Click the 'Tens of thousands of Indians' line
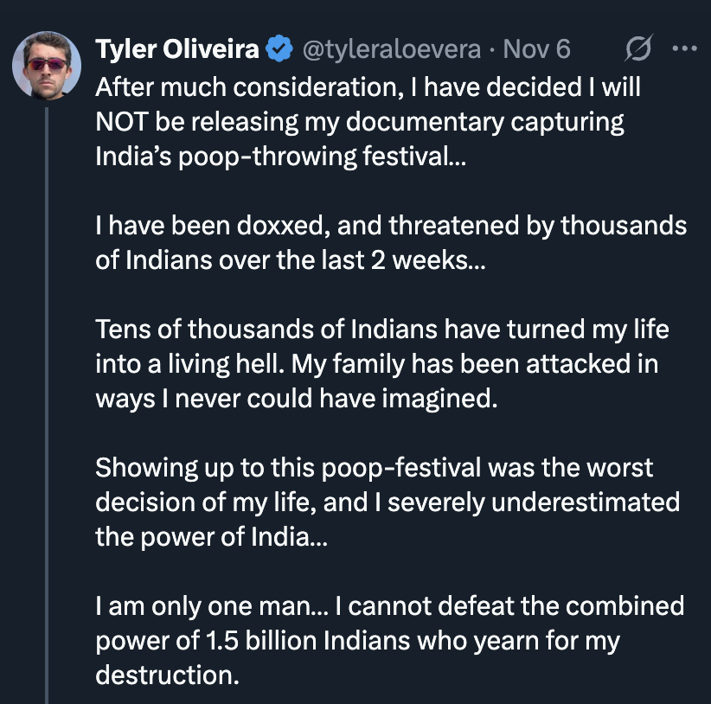711x704 pixels. click(381, 330)
